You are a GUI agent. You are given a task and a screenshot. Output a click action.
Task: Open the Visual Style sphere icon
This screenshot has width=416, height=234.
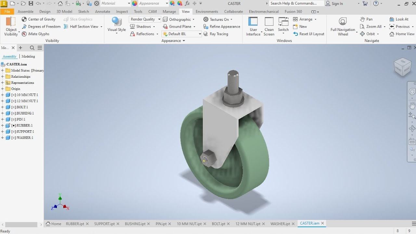pyautogui.click(x=117, y=21)
